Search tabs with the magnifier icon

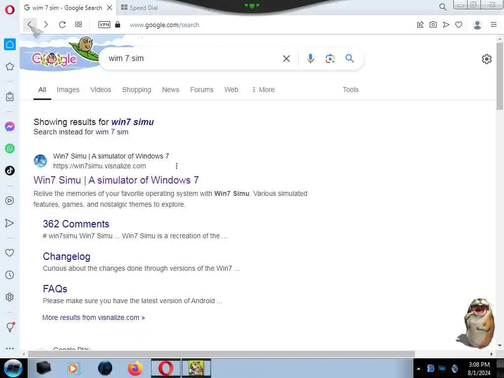[442, 7]
